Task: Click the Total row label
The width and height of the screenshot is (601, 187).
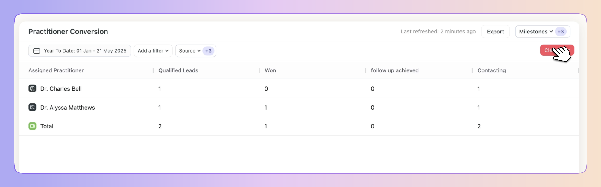Action: click(47, 126)
